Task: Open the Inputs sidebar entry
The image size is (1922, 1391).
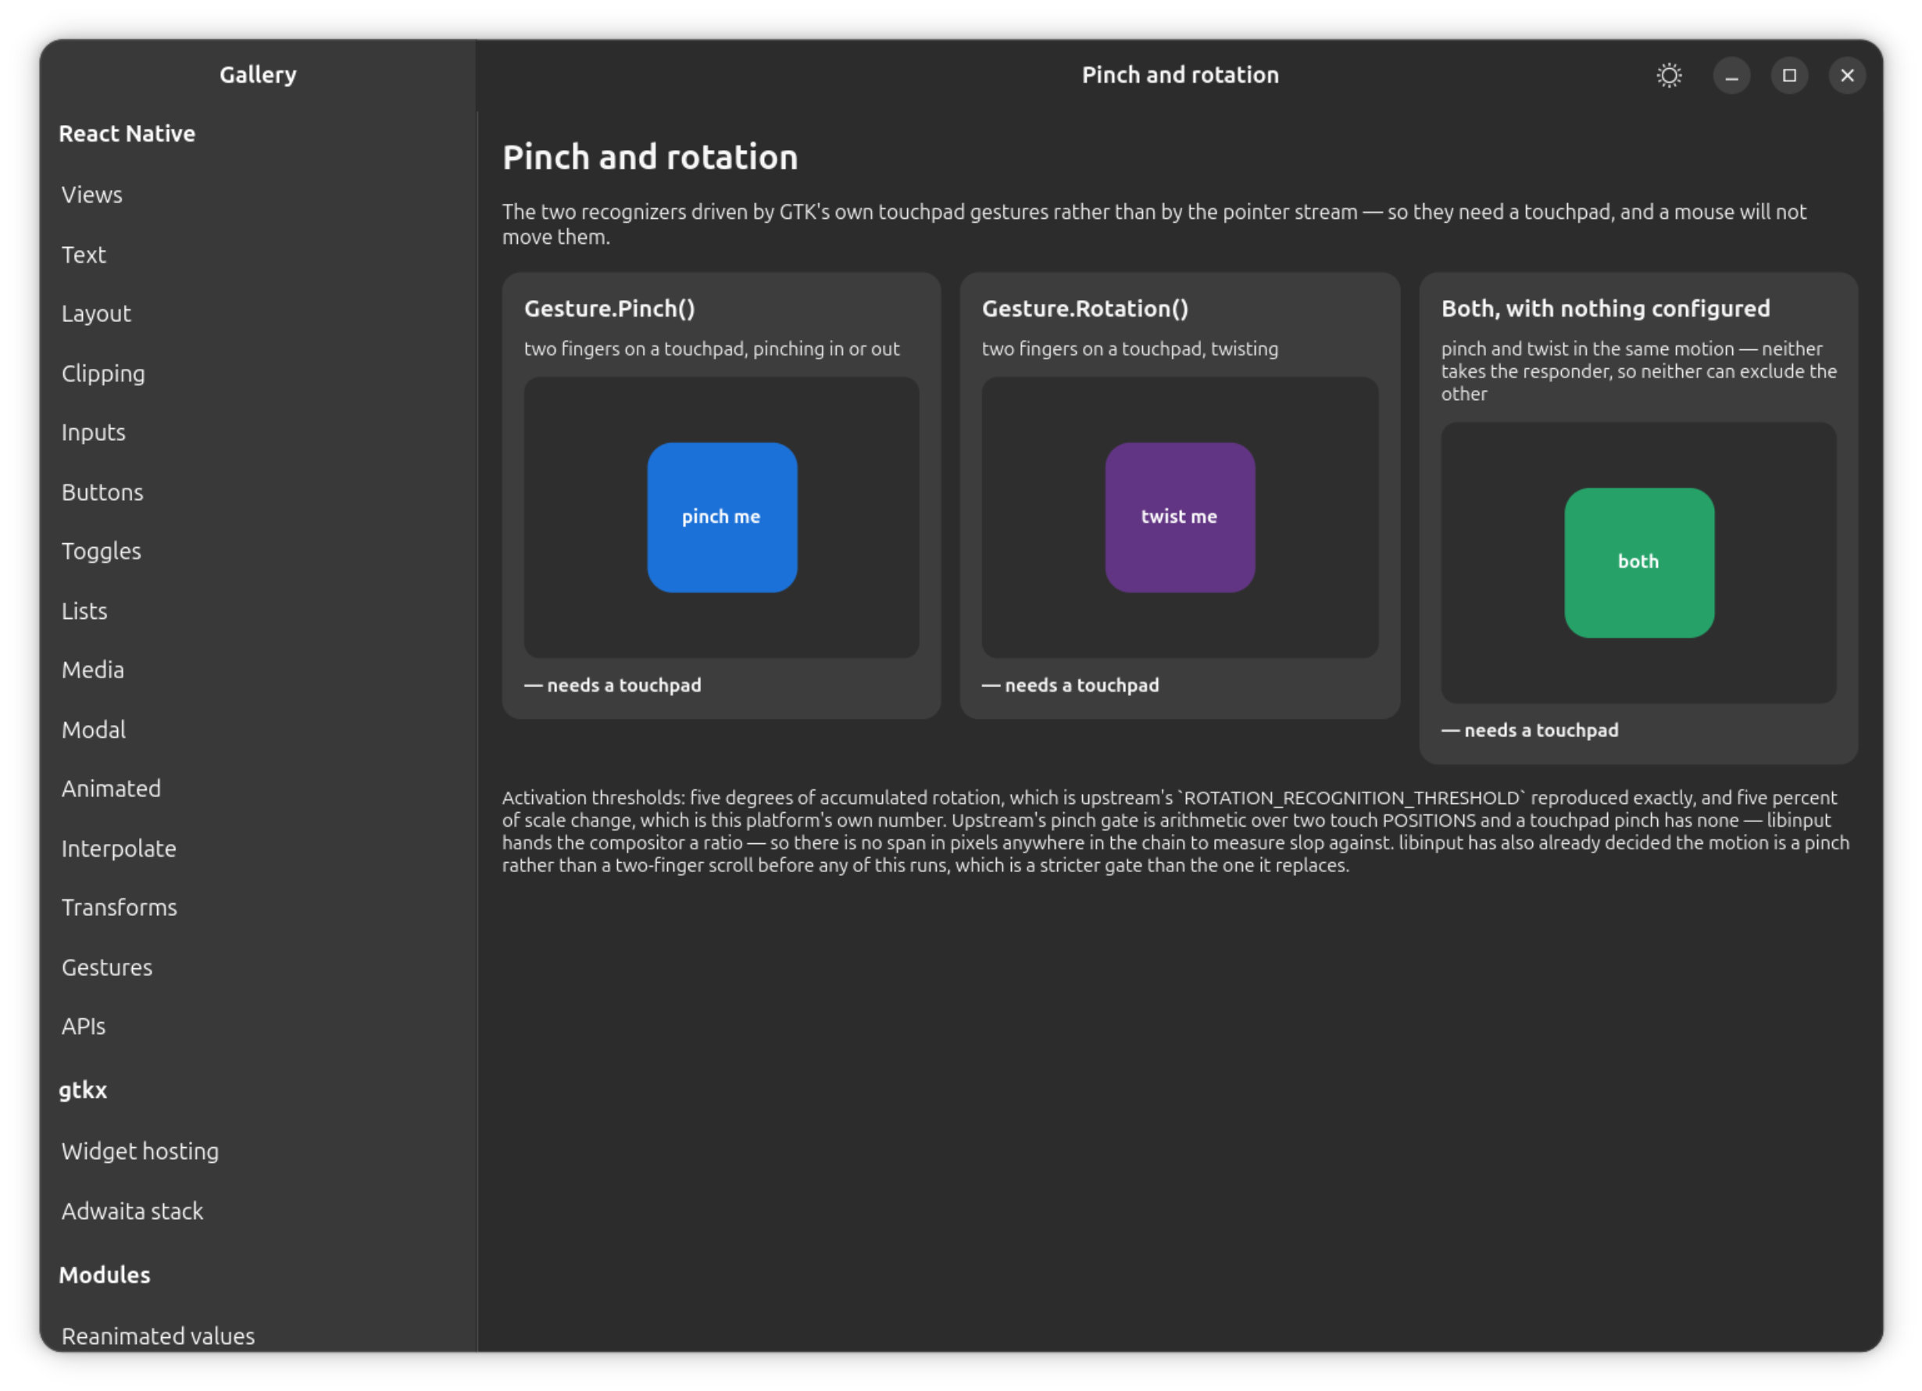Action: (258, 432)
